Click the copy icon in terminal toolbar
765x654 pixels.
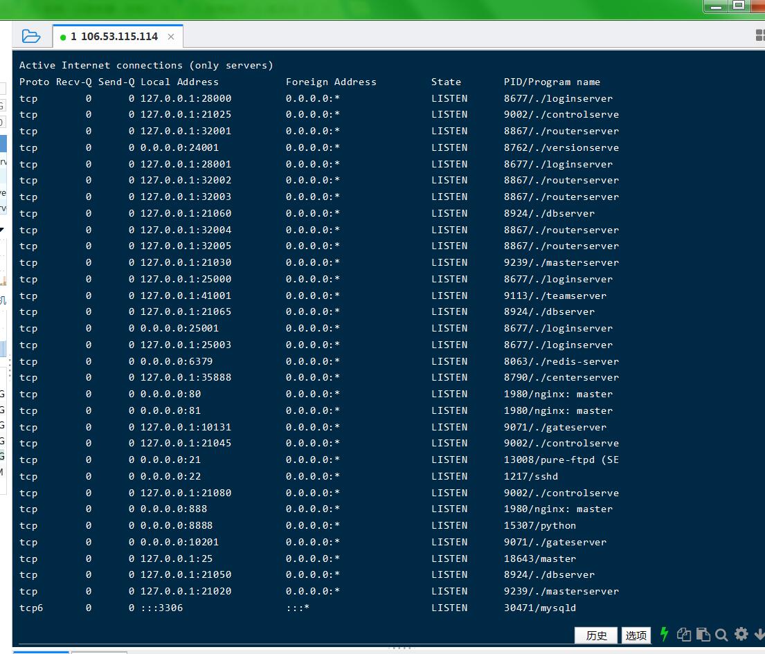point(684,635)
